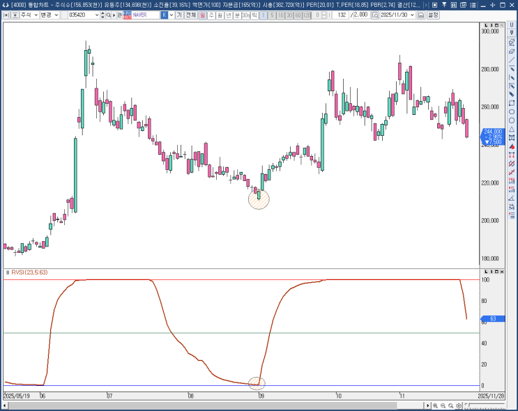Click the 30 interval button
Screen dimensions: 518x411
289,15
